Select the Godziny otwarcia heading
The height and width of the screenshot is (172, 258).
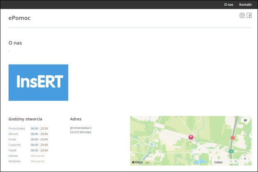[25, 119]
